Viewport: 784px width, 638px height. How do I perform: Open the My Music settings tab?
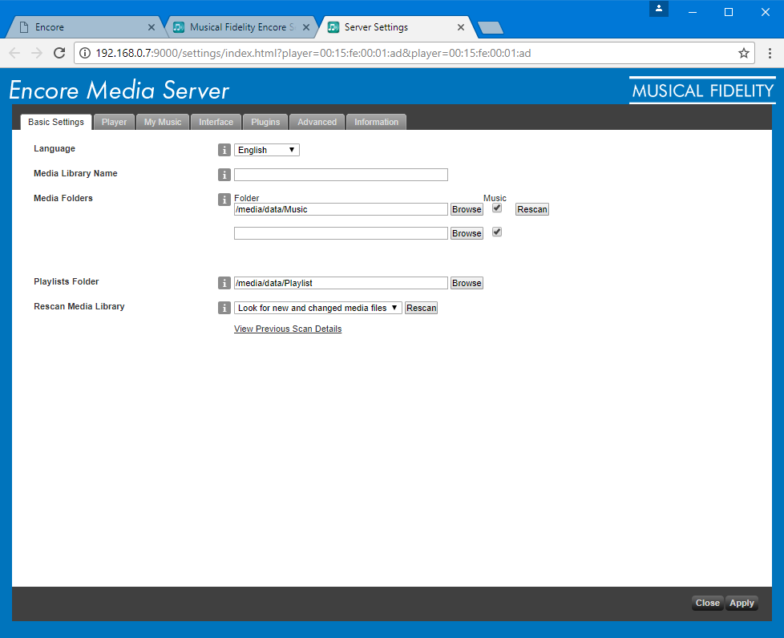click(x=163, y=122)
